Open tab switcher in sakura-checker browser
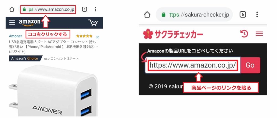 click(243, 14)
